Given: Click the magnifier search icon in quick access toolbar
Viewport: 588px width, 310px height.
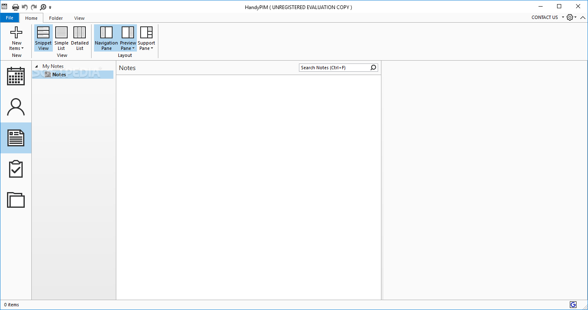Looking at the screenshot, I should (43, 7).
